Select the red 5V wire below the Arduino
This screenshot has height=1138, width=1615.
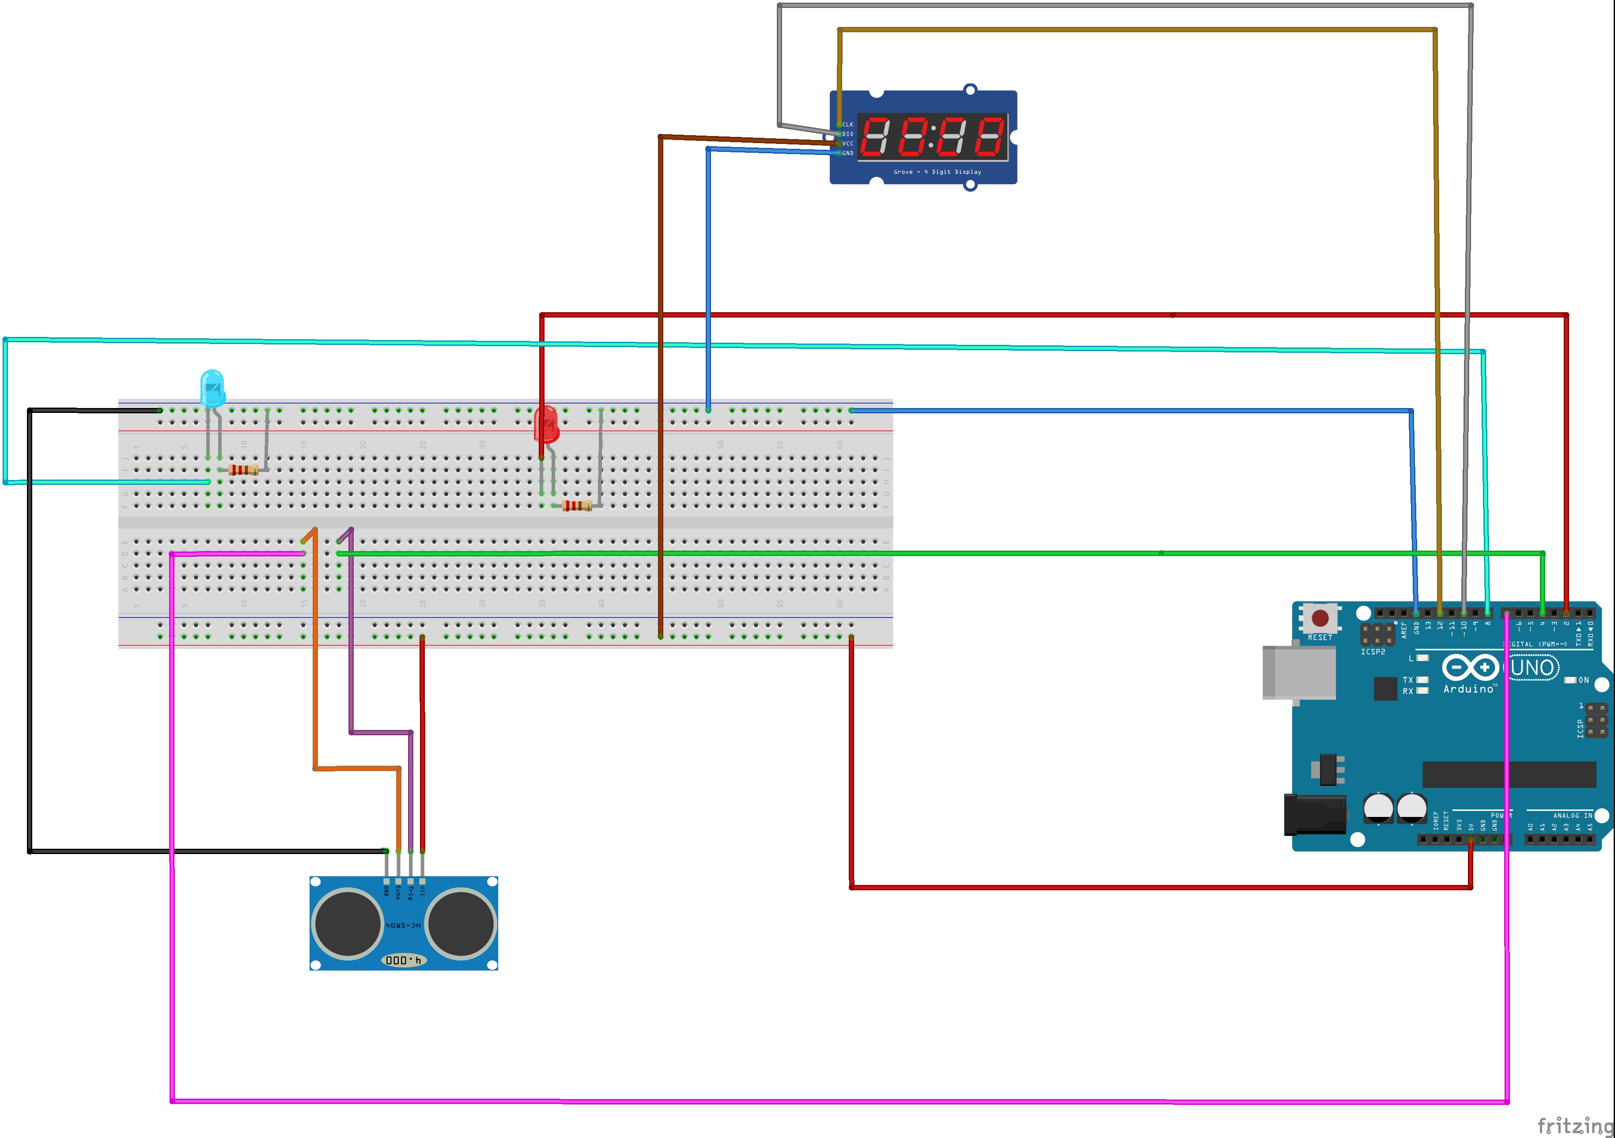[x=1161, y=888]
